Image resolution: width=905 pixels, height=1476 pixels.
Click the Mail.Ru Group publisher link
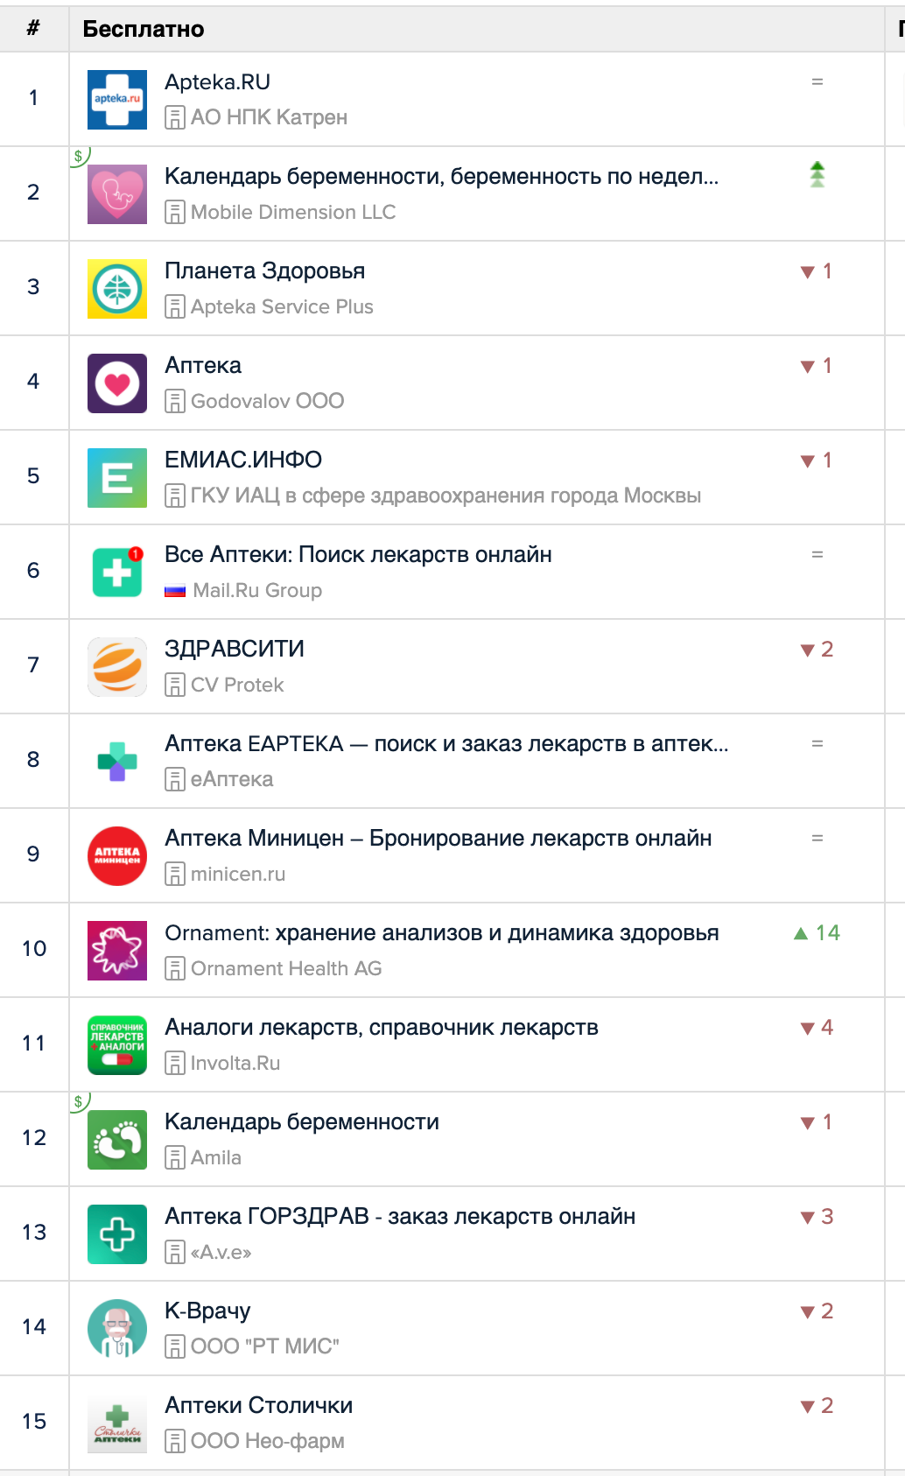pos(257,590)
